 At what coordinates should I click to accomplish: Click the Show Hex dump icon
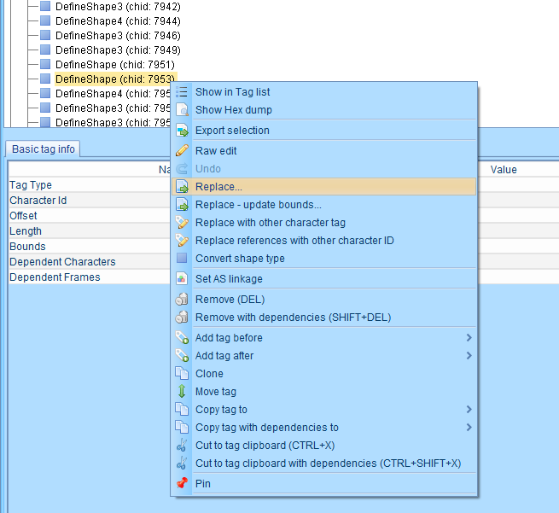tap(182, 110)
